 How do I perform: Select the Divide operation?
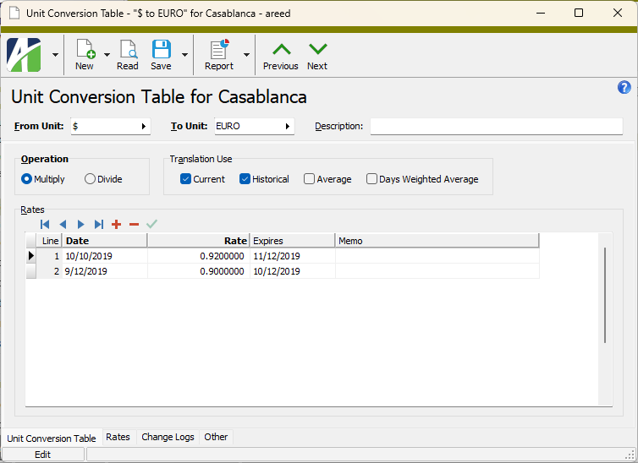[x=91, y=179]
